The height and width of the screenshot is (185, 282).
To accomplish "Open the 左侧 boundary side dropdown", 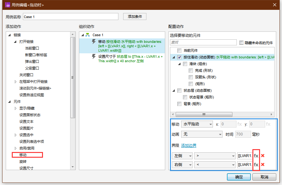I will 182,156.
